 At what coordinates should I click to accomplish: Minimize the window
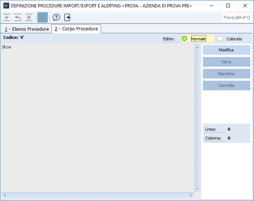click(x=211, y=6)
